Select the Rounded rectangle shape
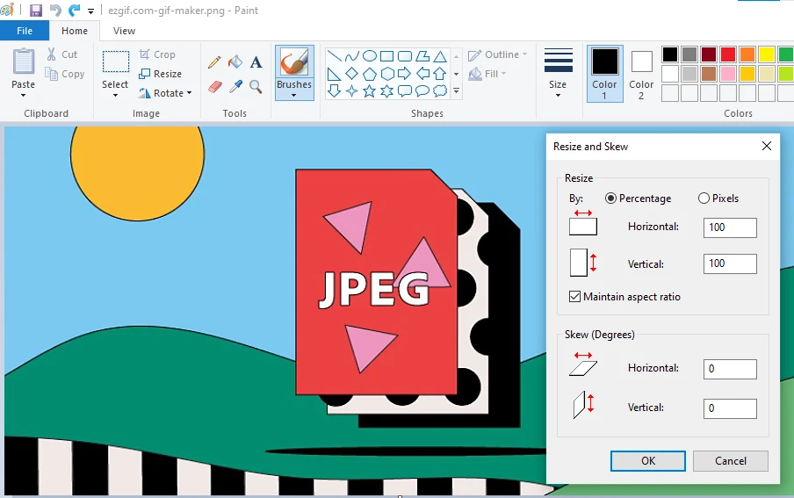The height and width of the screenshot is (498, 794). (x=405, y=55)
